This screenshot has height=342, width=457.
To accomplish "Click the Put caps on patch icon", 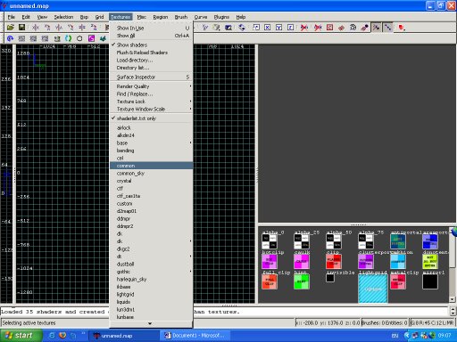I will 365,28.
